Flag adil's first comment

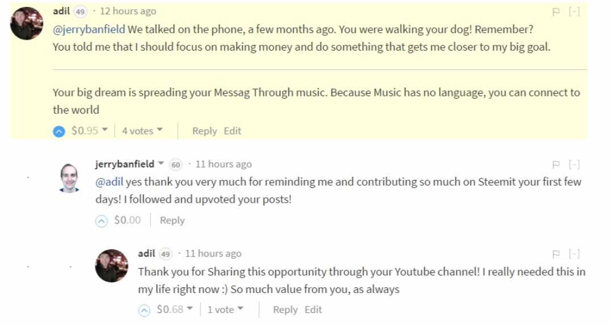click(x=556, y=12)
